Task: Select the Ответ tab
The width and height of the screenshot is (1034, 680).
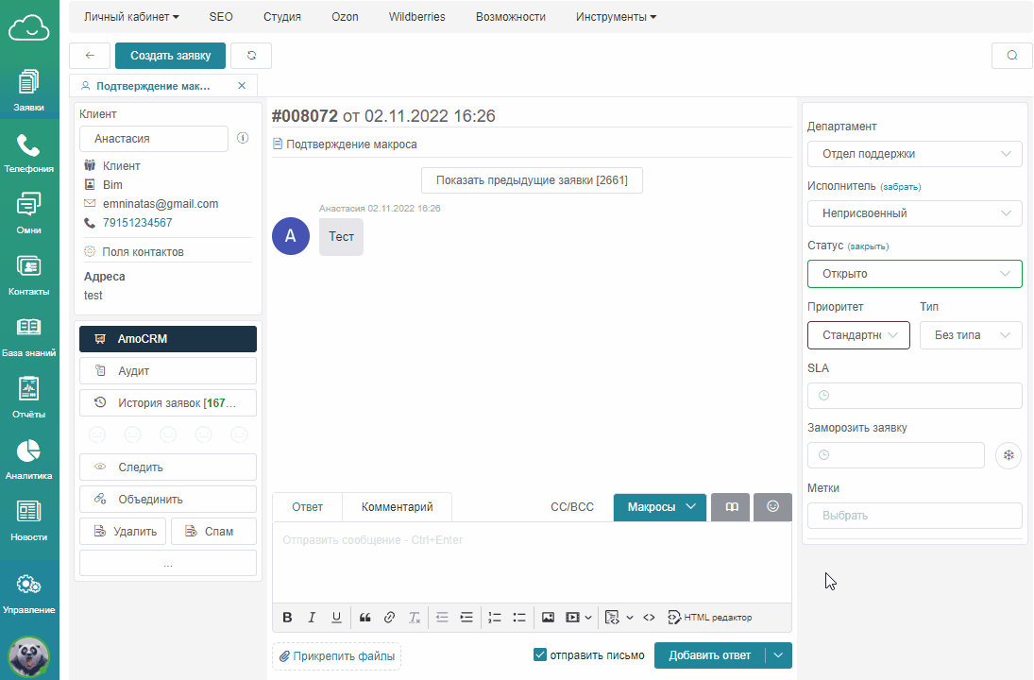Action: pos(307,506)
